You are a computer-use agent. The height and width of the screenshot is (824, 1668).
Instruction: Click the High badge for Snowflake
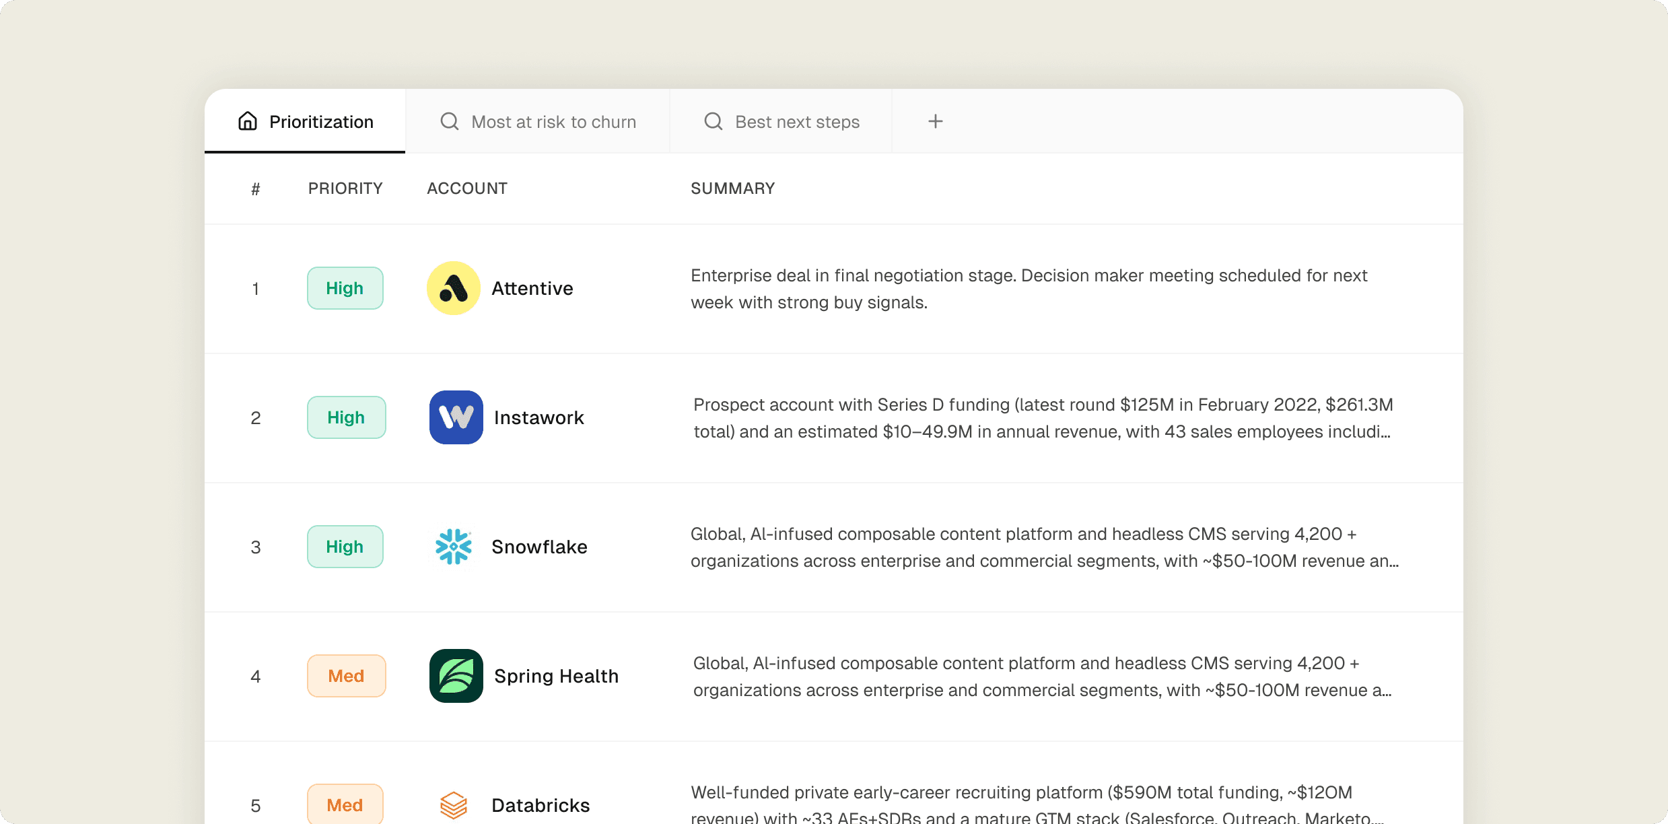pos(345,547)
